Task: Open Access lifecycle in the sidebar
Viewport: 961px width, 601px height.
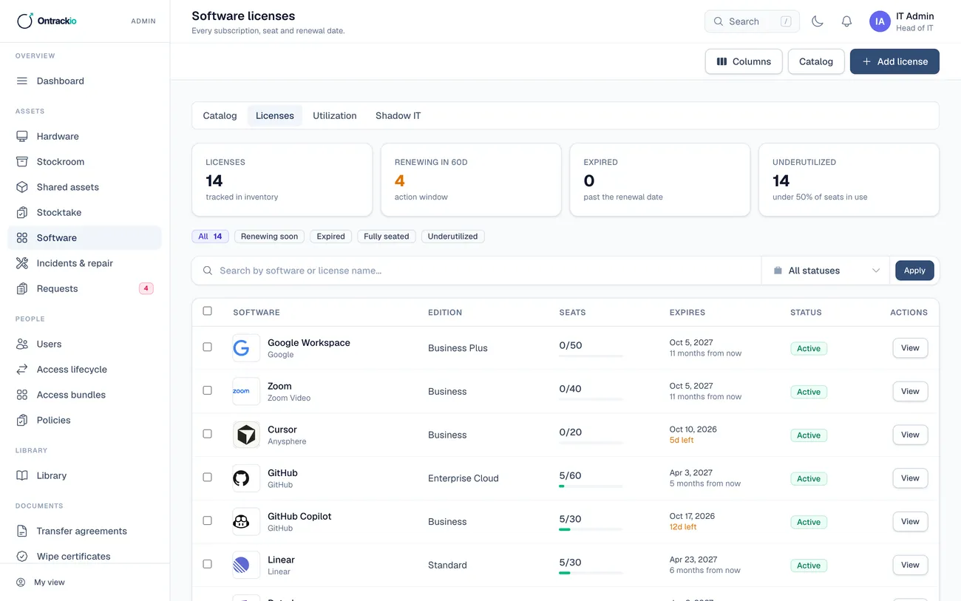Action: pyautogui.click(x=84, y=370)
